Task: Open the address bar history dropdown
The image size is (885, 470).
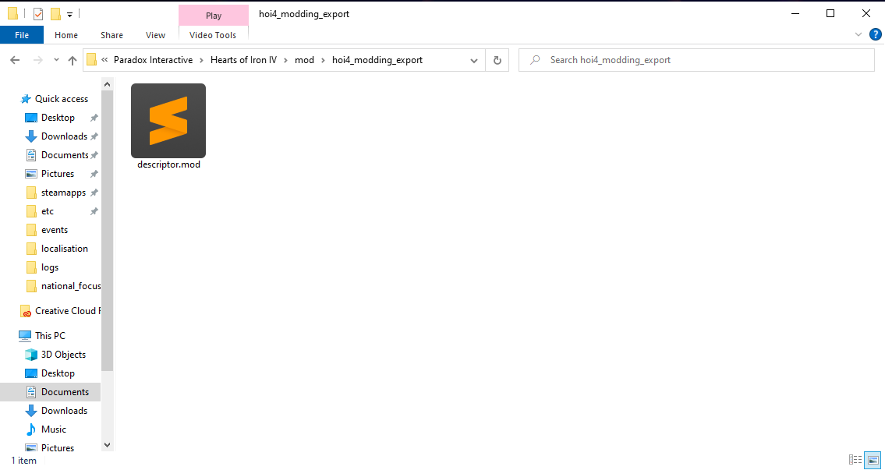Action: pos(474,60)
